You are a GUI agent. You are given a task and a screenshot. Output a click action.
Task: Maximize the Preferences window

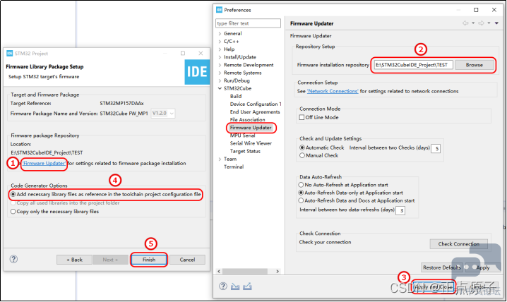(476, 10)
